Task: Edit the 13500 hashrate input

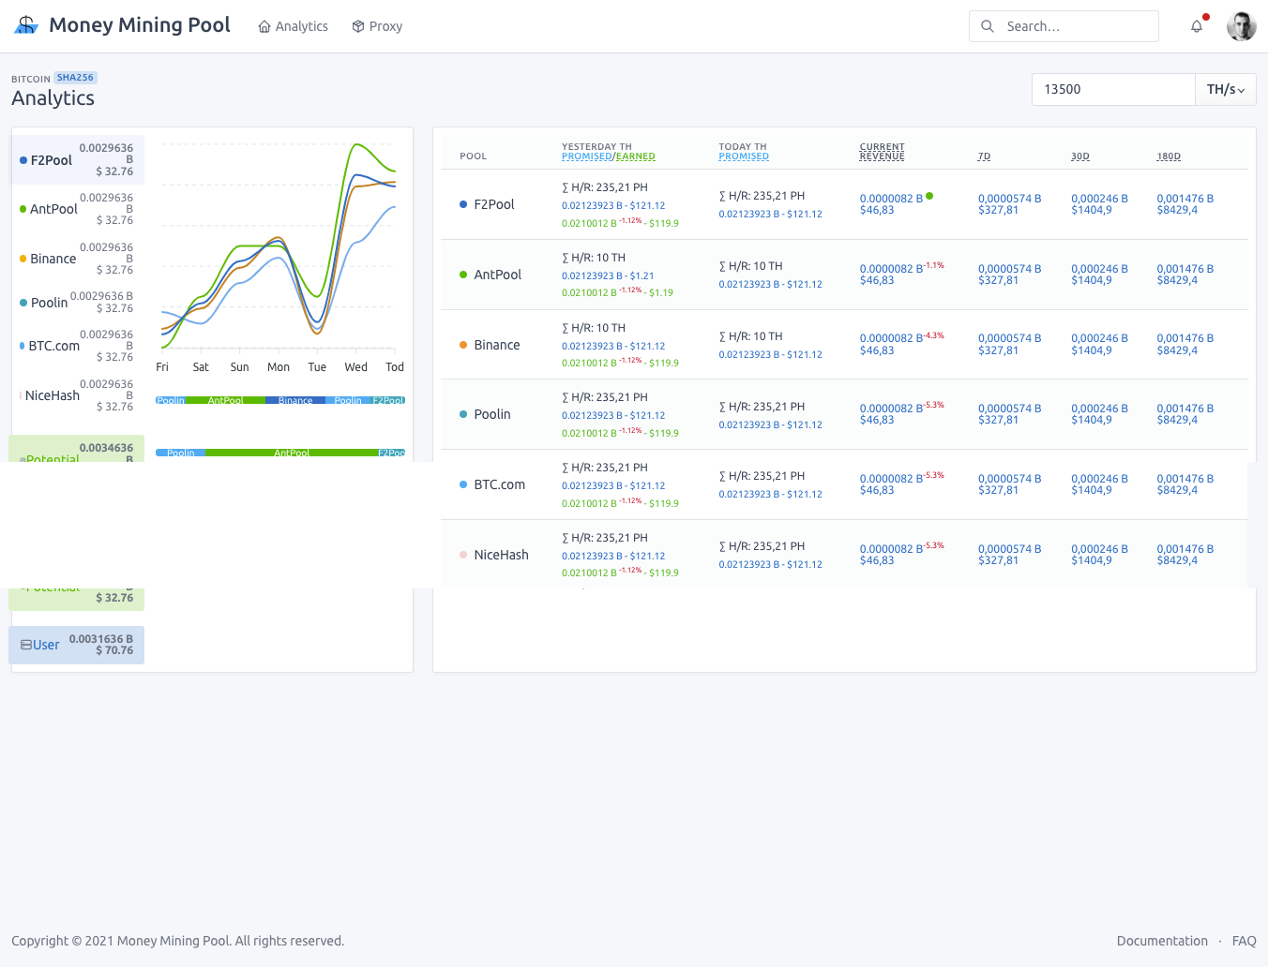Action: 1113,89
